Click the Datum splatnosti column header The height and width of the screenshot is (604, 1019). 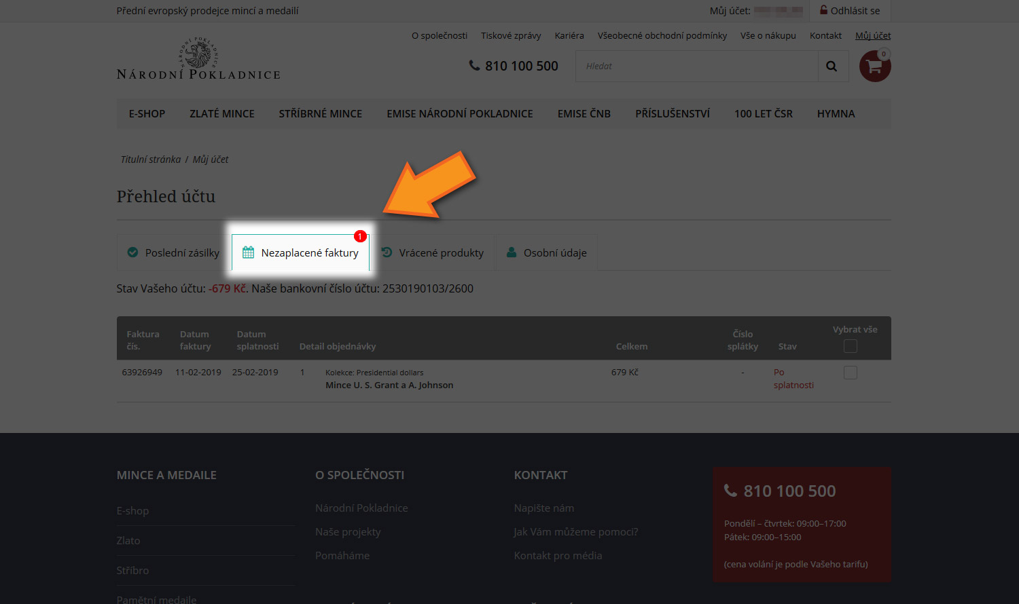[257, 340]
